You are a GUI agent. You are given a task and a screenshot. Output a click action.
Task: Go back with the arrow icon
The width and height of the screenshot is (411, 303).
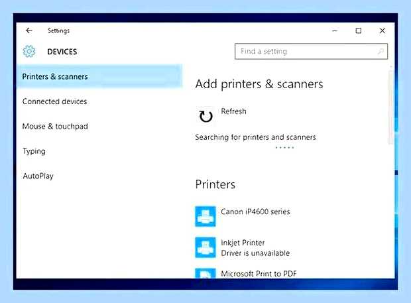tap(29, 30)
